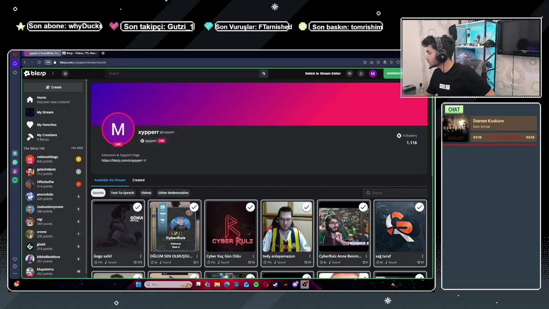Open My Favorites in the sidebar

(54, 124)
